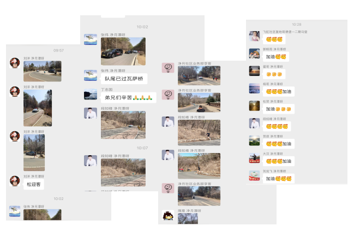Tap the red-haired avatar beside the curved road photo
This screenshot has width=354, height=235.
pyautogui.click(x=15, y=63)
